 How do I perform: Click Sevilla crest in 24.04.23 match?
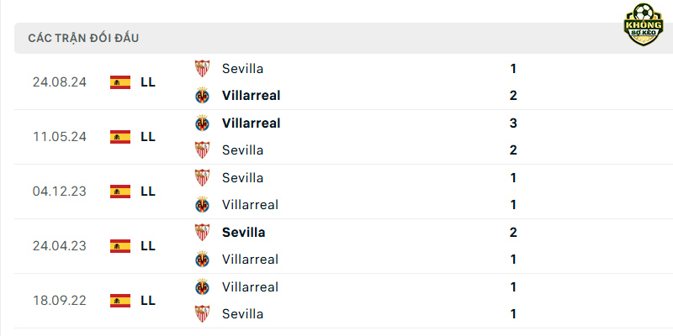coord(202,233)
